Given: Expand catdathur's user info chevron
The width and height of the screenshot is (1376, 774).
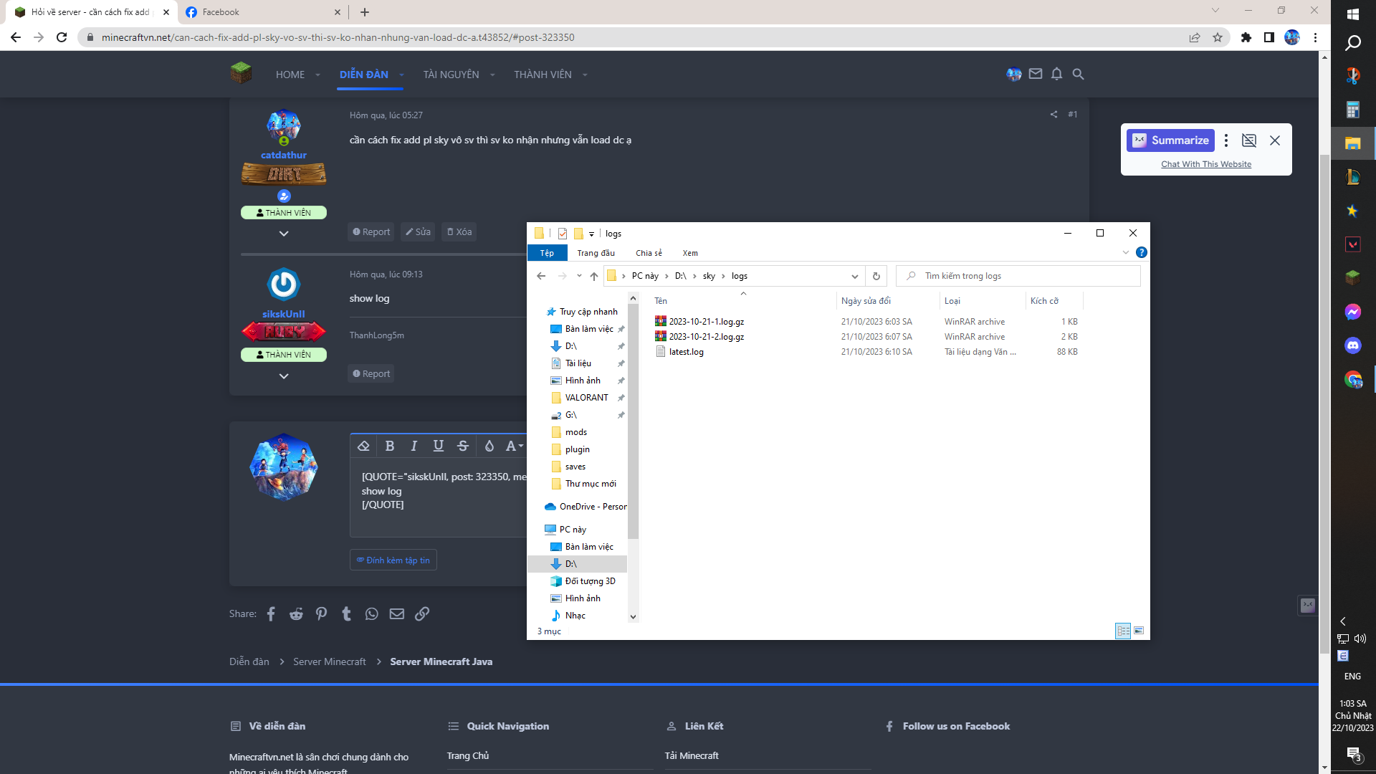Looking at the screenshot, I should [284, 234].
